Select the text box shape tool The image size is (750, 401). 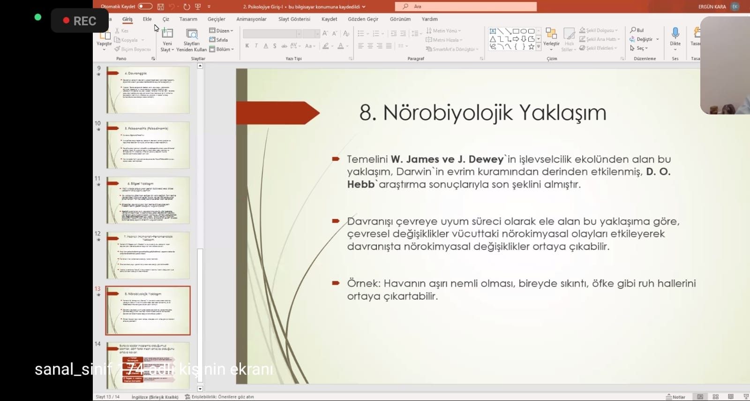pyautogui.click(x=493, y=31)
